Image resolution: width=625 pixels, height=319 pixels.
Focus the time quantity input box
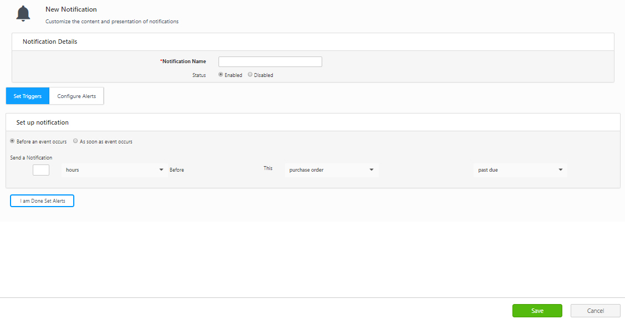41,170
